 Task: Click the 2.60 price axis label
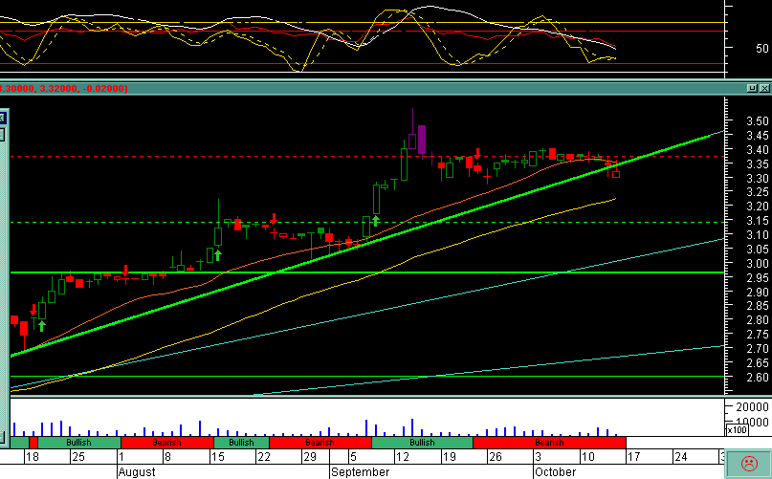758,378
